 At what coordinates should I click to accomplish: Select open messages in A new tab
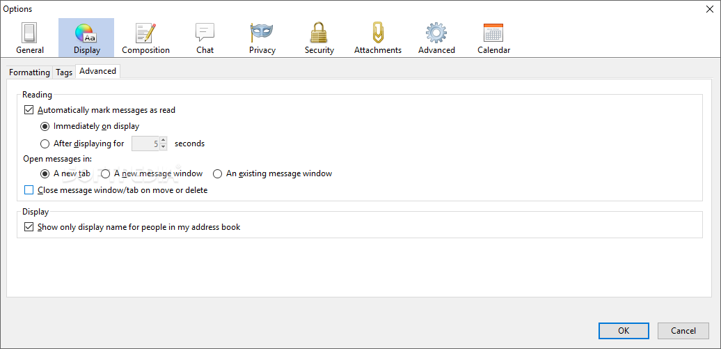click(45, 173)
